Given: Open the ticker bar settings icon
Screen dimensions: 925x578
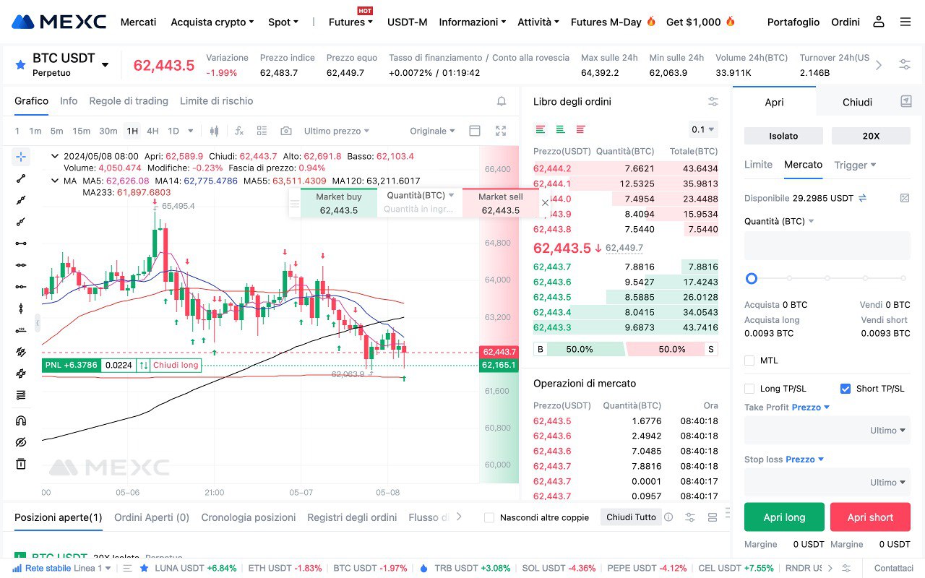Looking at the screenshot, I should [846, 569].
